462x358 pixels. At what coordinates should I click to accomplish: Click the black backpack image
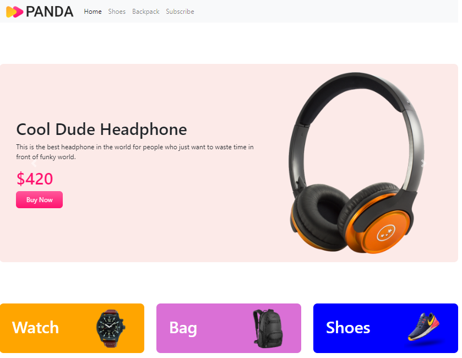[x=268, y=328]
